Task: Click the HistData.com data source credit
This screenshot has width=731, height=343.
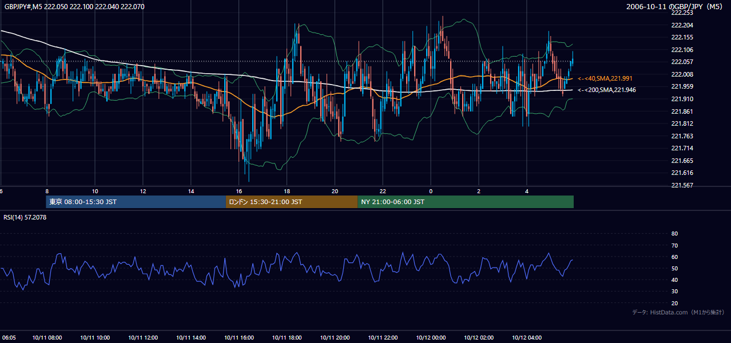Action: pyautogui.click(x=678, y=312)
